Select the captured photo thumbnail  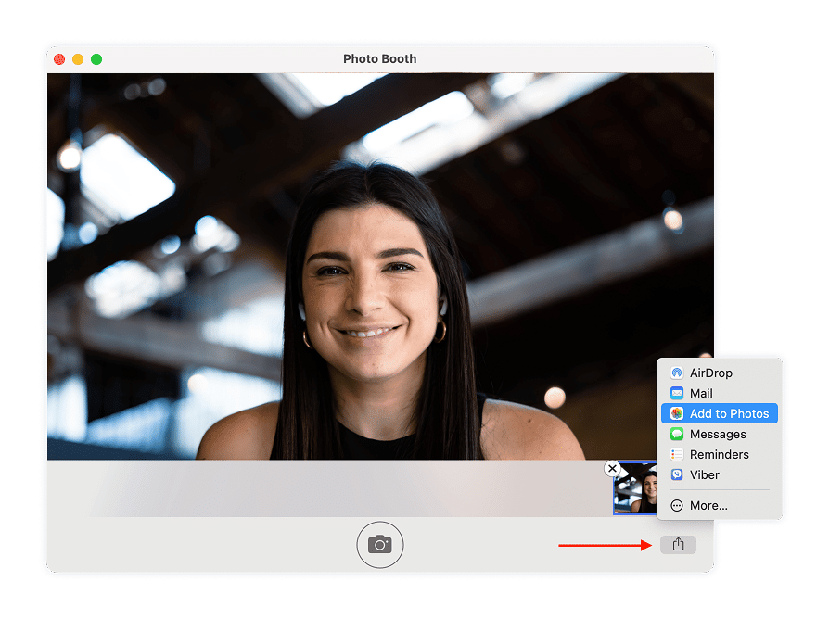[x=635, y=488]
